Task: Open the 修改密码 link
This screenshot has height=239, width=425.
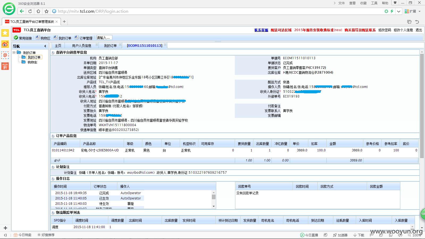Action: pyautogui.click(x=385, y=30)
